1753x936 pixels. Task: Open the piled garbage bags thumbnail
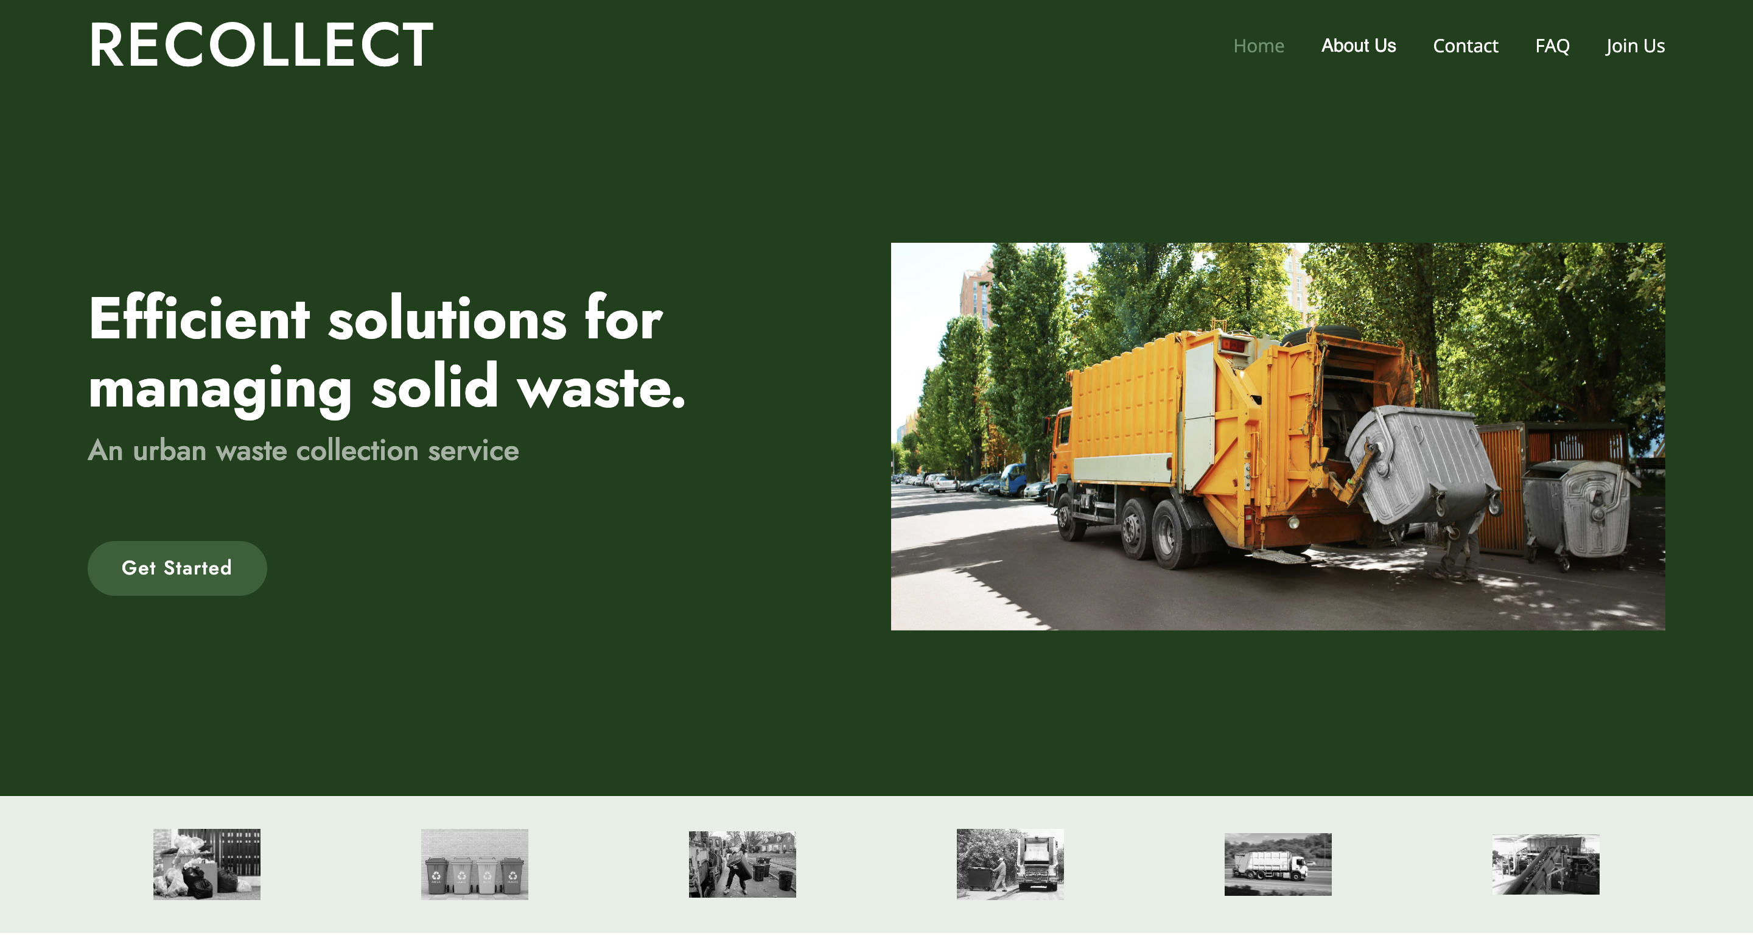(x=207, y=864)
